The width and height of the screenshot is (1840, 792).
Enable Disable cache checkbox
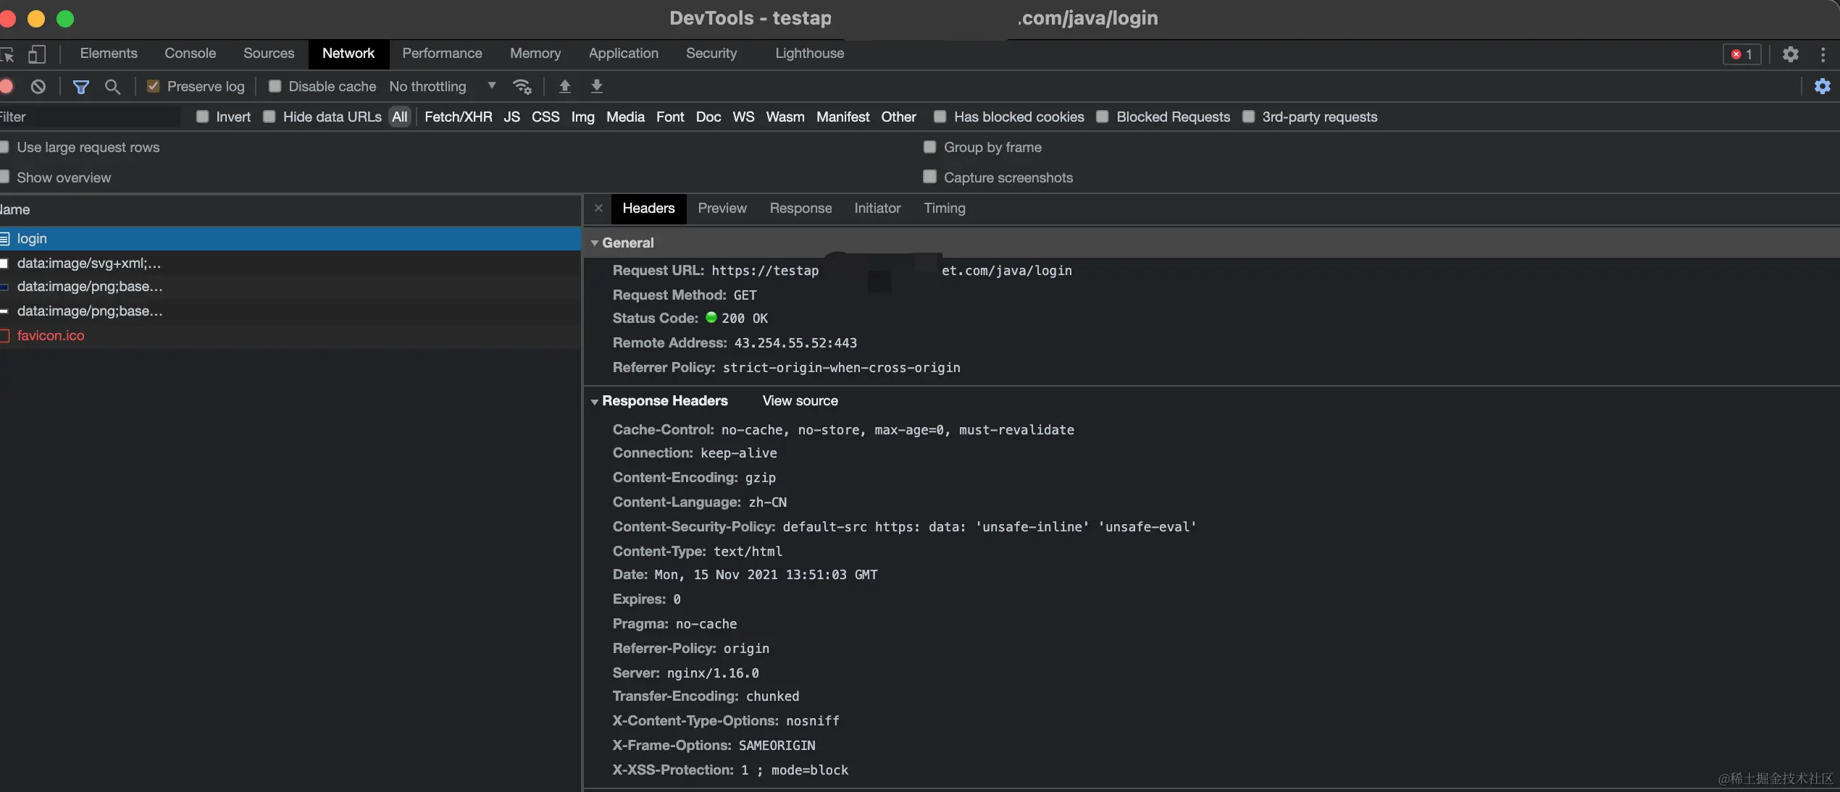[x=275, y=86]
